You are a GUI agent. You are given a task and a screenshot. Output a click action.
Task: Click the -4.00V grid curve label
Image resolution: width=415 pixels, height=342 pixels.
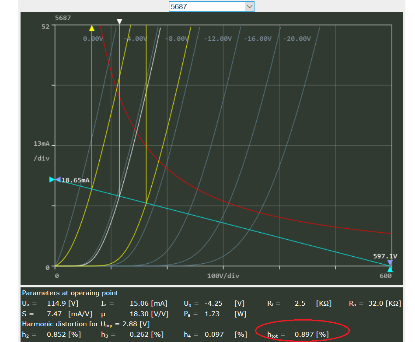[x=135, y=38]
